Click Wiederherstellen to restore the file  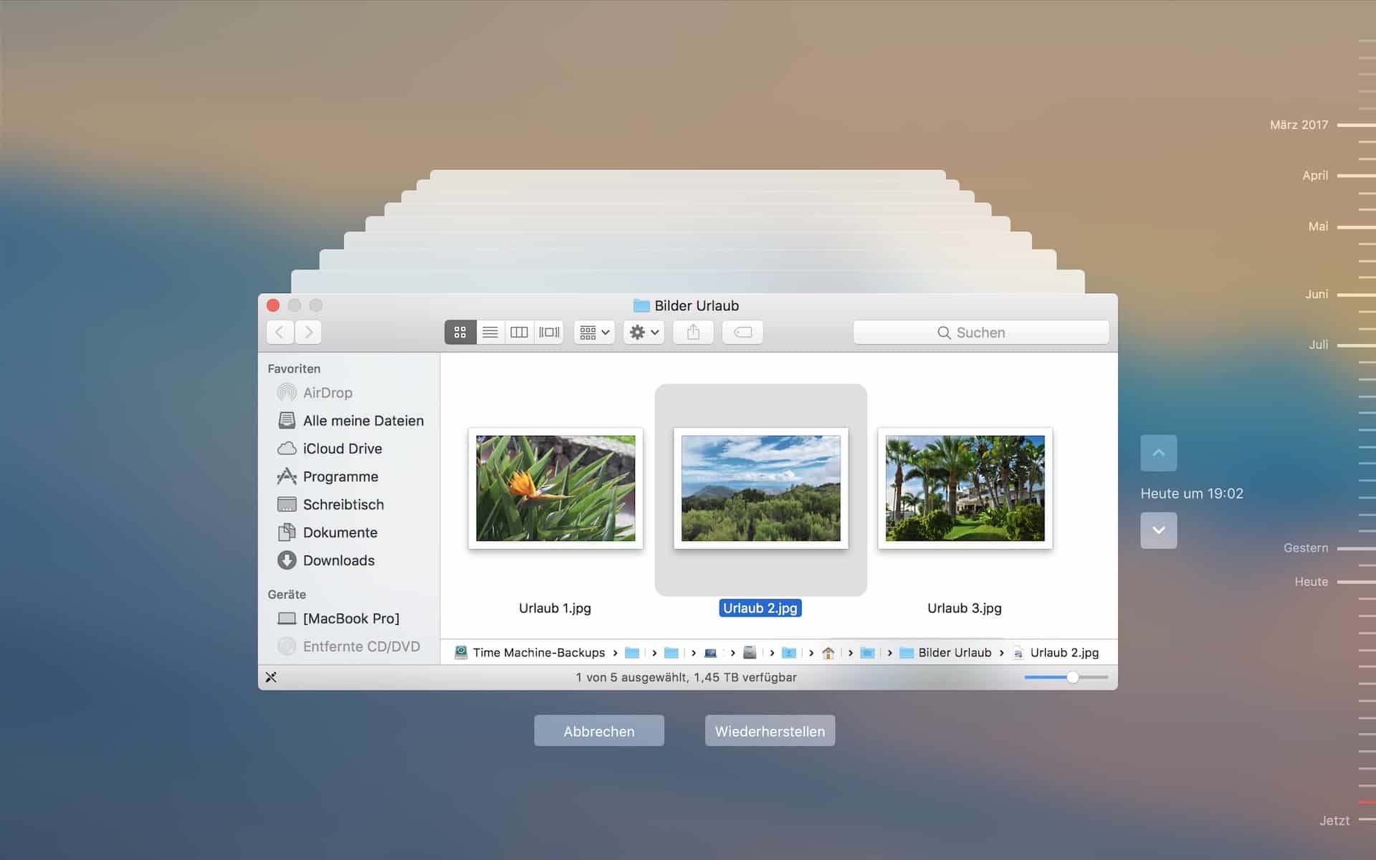[x=770, y=731]
